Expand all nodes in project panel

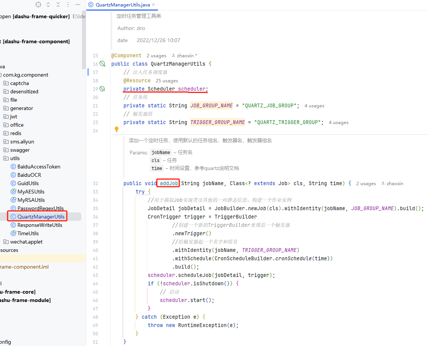click(x=48, y=5)
